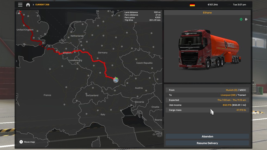The height and width of the screenshot is (150, 267).
Task: Click the R key icon beside Move map
Action: (21, 142)
